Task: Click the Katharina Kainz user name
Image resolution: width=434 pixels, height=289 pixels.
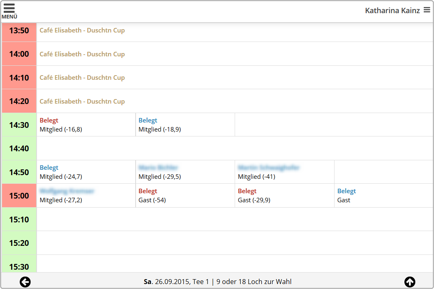Action: click(392, 11)
